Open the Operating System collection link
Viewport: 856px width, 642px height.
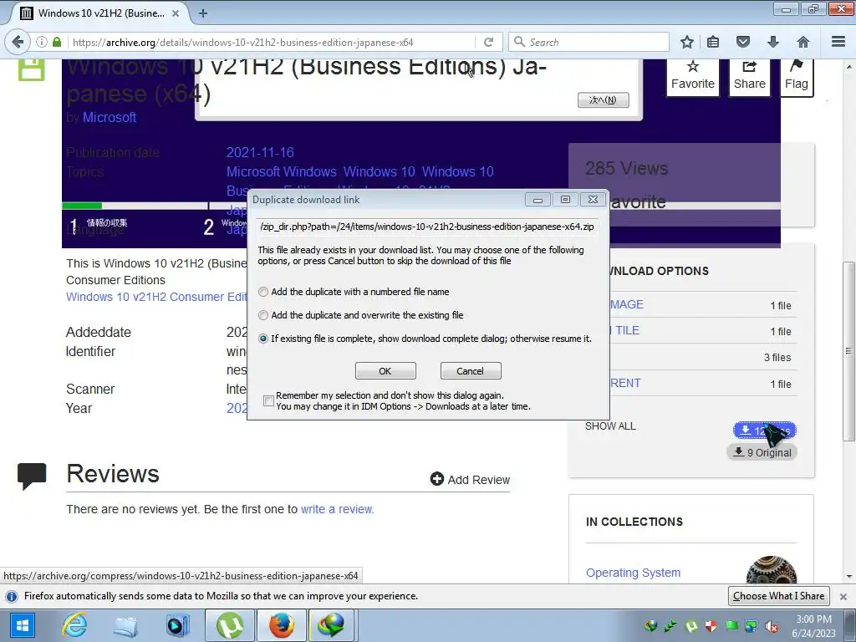click(x=634, y=573)
